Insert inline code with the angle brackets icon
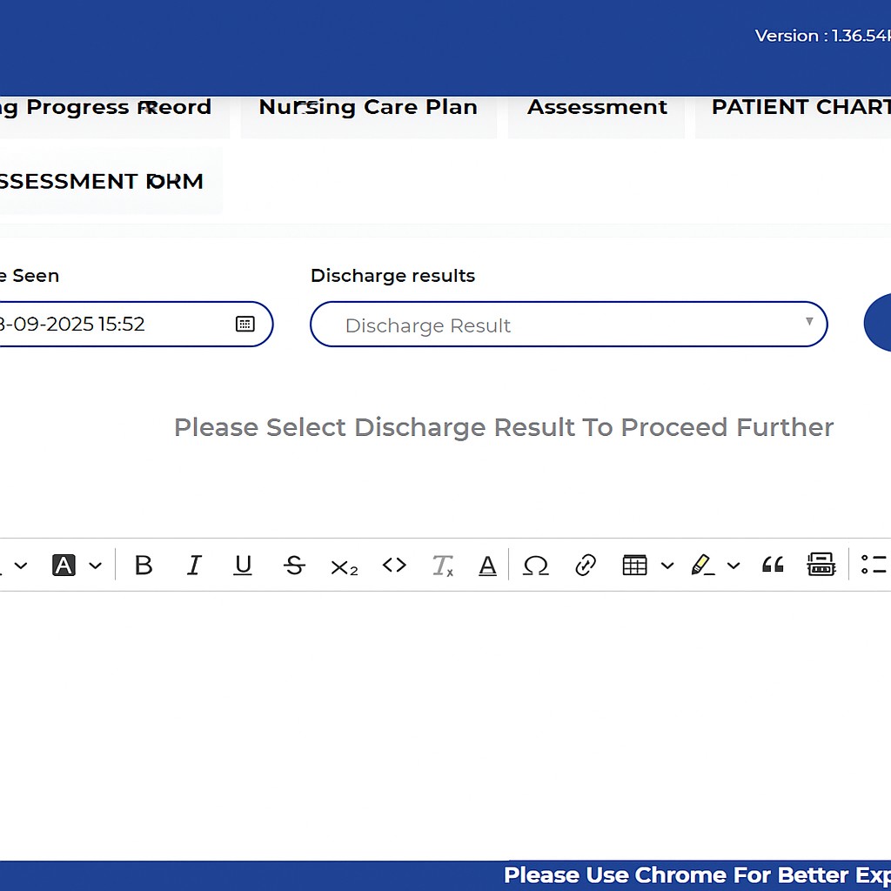The width and height of the screenshot is (891, 891). coord(394,566)
